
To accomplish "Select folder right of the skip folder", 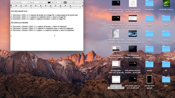I will pos(166,36).
